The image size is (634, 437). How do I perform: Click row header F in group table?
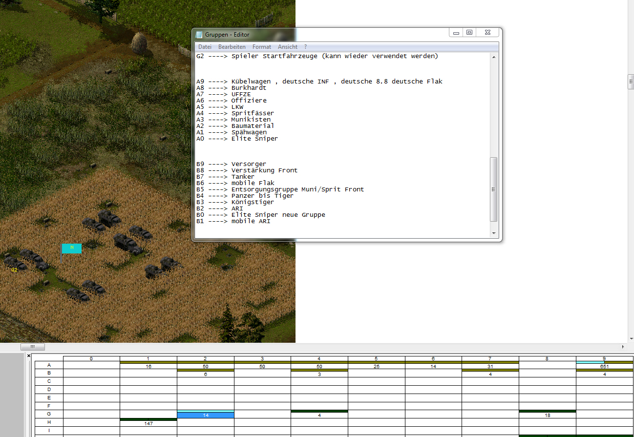tap(49, 406)
